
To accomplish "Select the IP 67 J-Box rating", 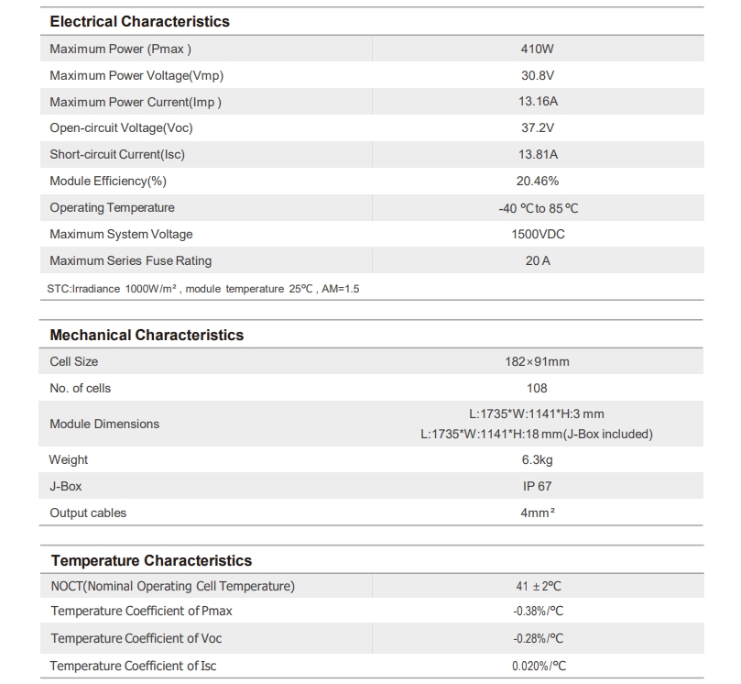I will 537,486.
